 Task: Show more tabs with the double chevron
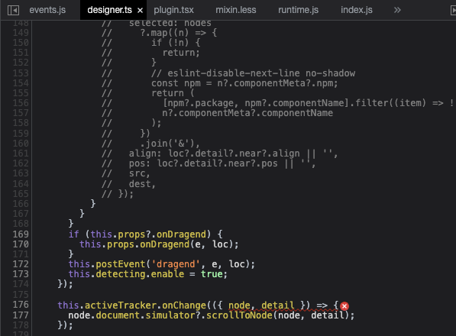397,10
